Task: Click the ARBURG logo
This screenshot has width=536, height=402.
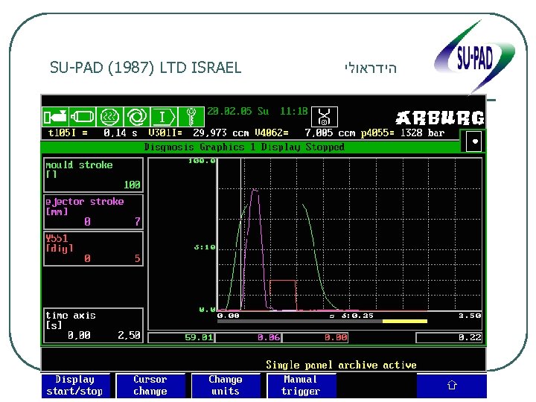Action: point(440,118)
